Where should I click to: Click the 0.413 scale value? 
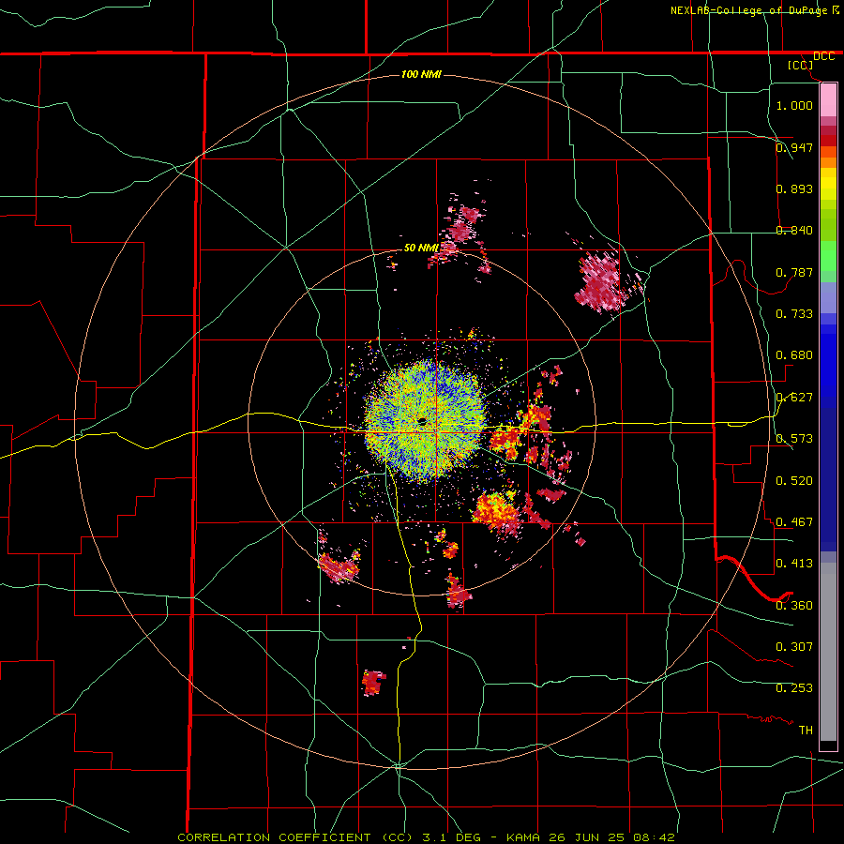coord(794,563)
